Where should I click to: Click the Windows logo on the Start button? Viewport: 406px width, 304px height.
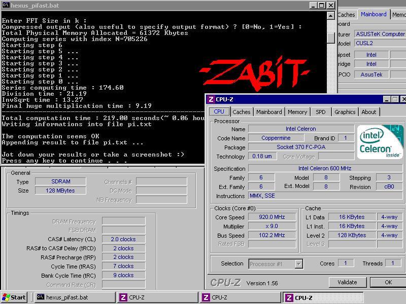tap(6, 297)
